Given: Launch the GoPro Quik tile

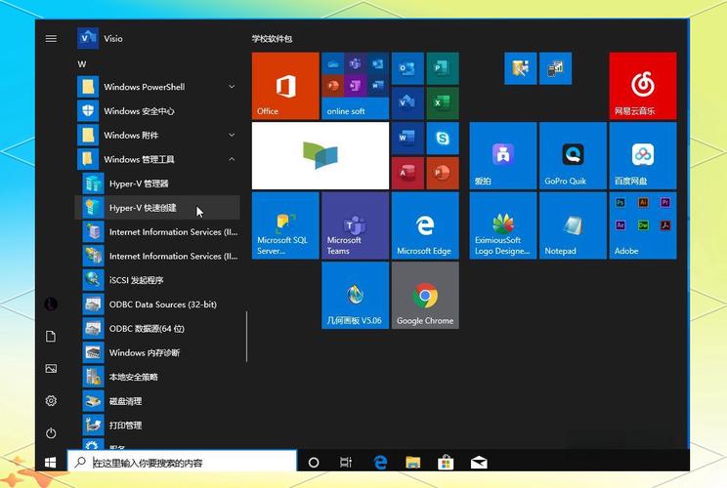Looking at the screenshot, I should coord(573,155).
